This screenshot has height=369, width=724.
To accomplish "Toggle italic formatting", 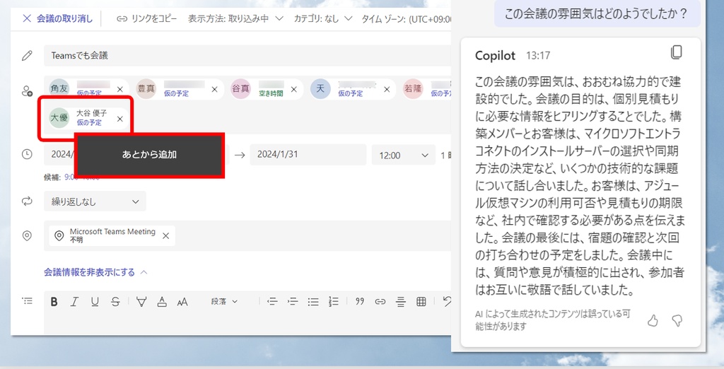I will (74, 302).
